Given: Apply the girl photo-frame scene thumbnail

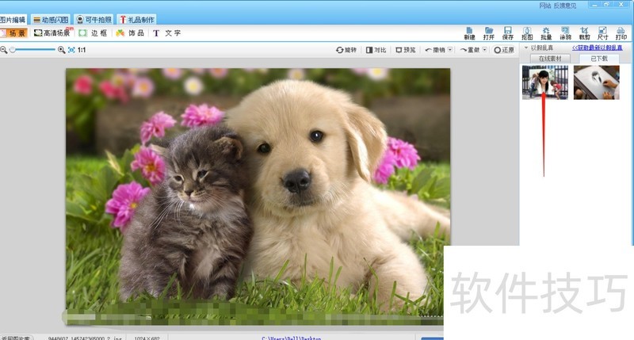Looking at the screenshot, I should (x=544, y=82).
